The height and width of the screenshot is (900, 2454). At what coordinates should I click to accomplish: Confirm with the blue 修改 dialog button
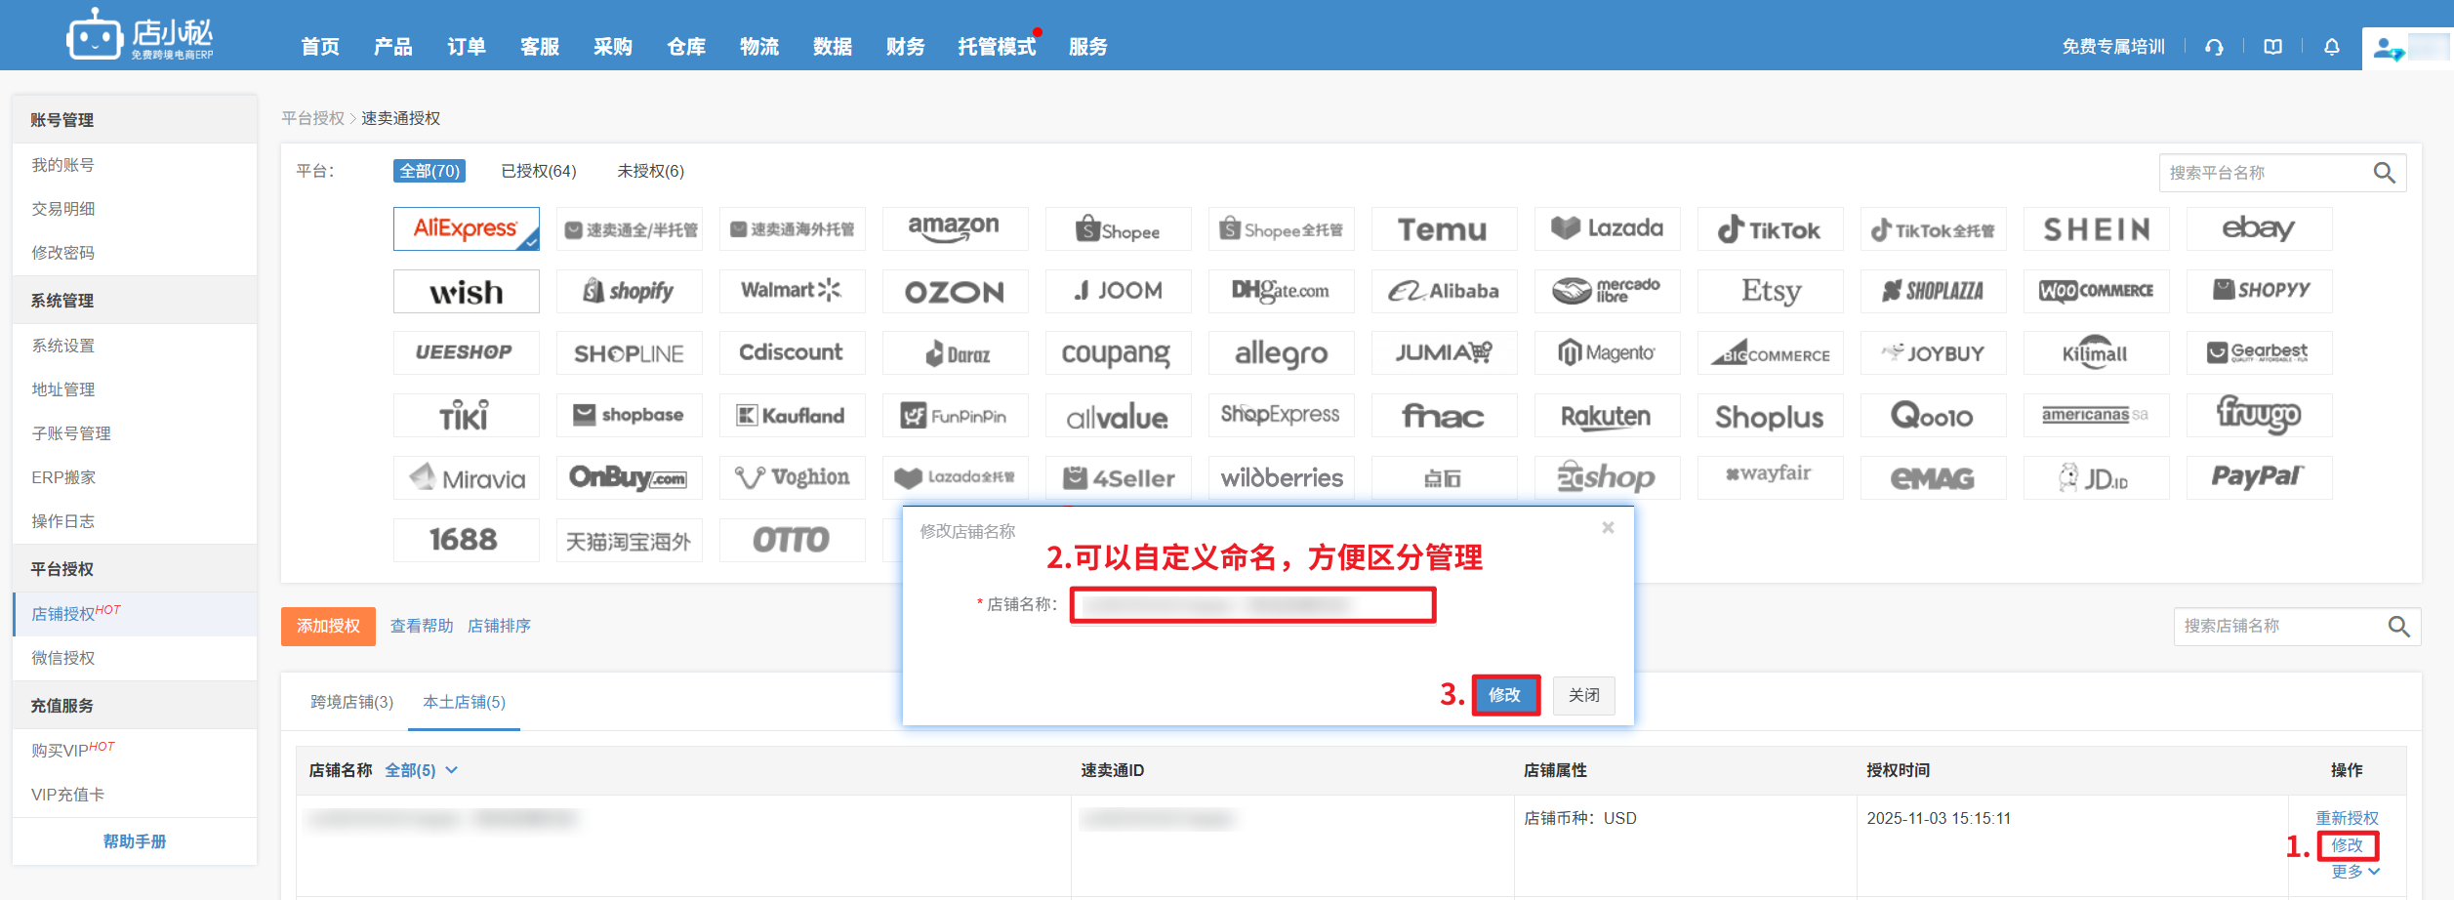1505,695
